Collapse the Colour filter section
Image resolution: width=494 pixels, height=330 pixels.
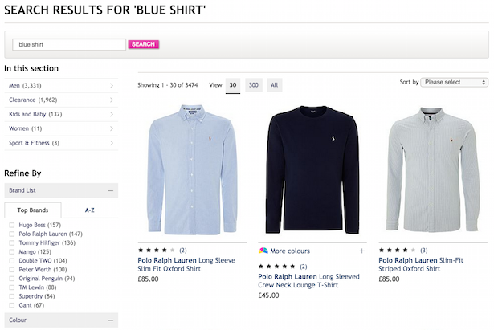pyautogui.click(x=109, y=320)
